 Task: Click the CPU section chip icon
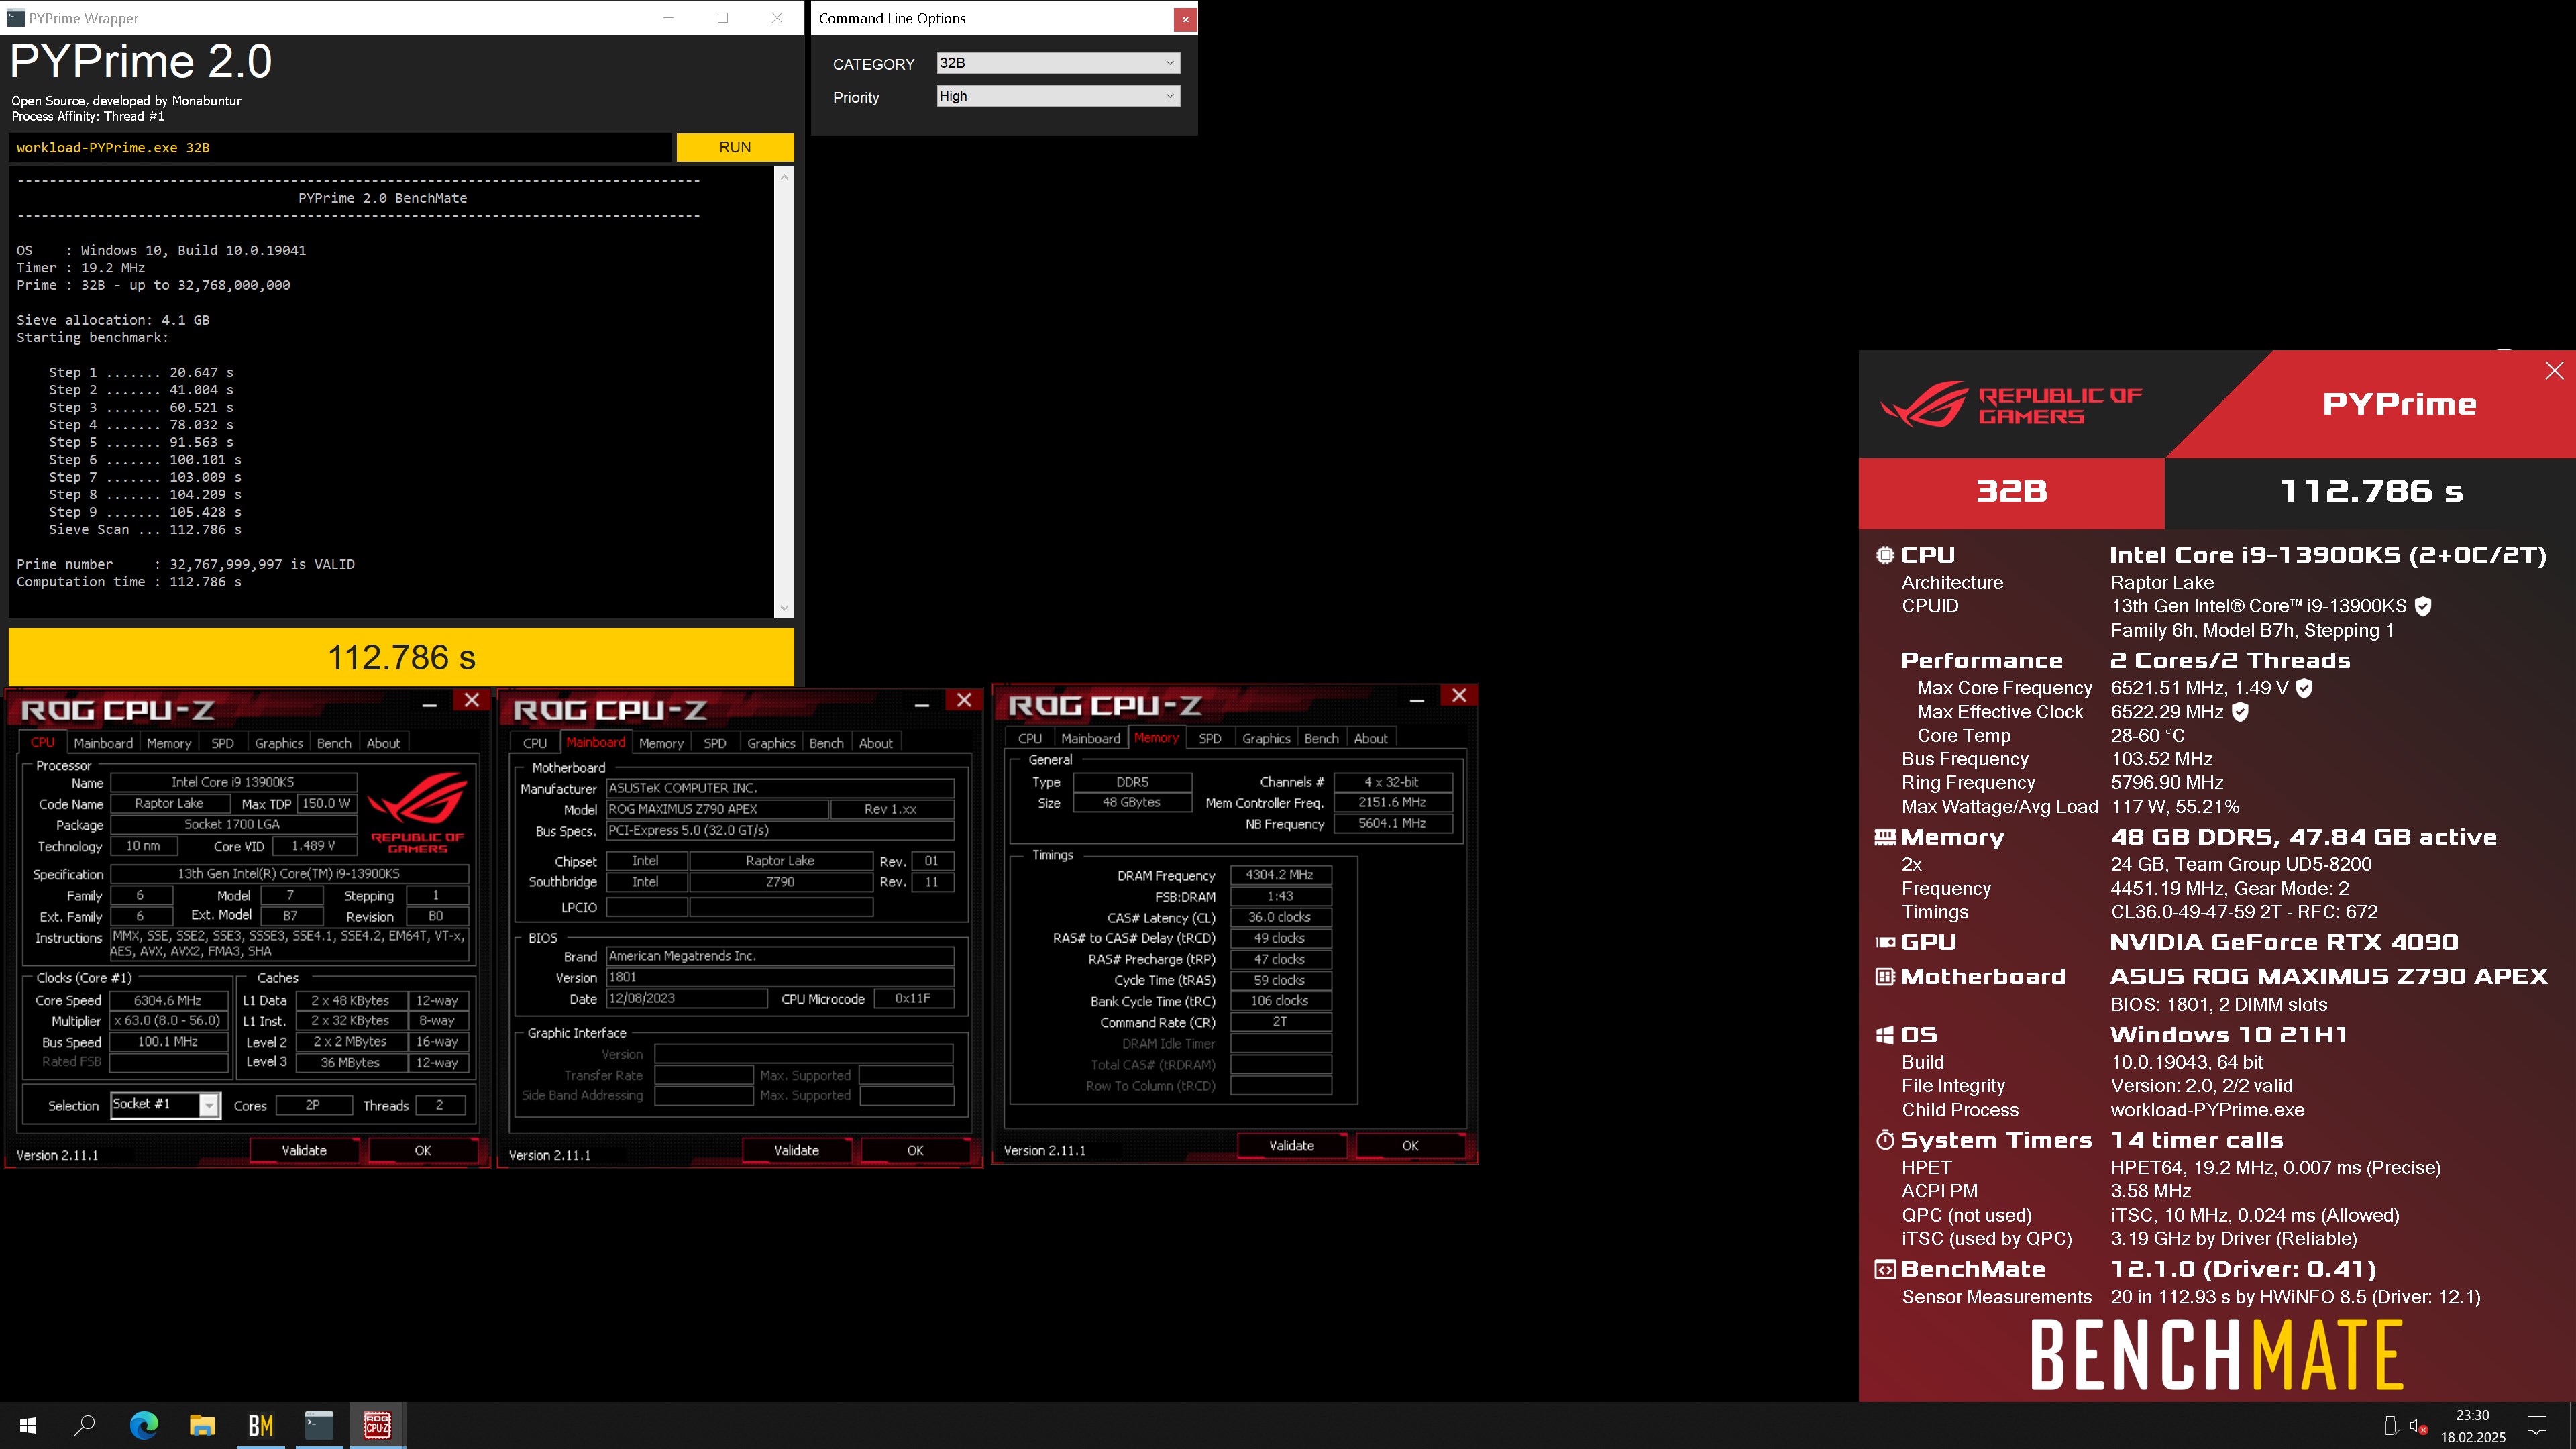tap(1885, 555)
